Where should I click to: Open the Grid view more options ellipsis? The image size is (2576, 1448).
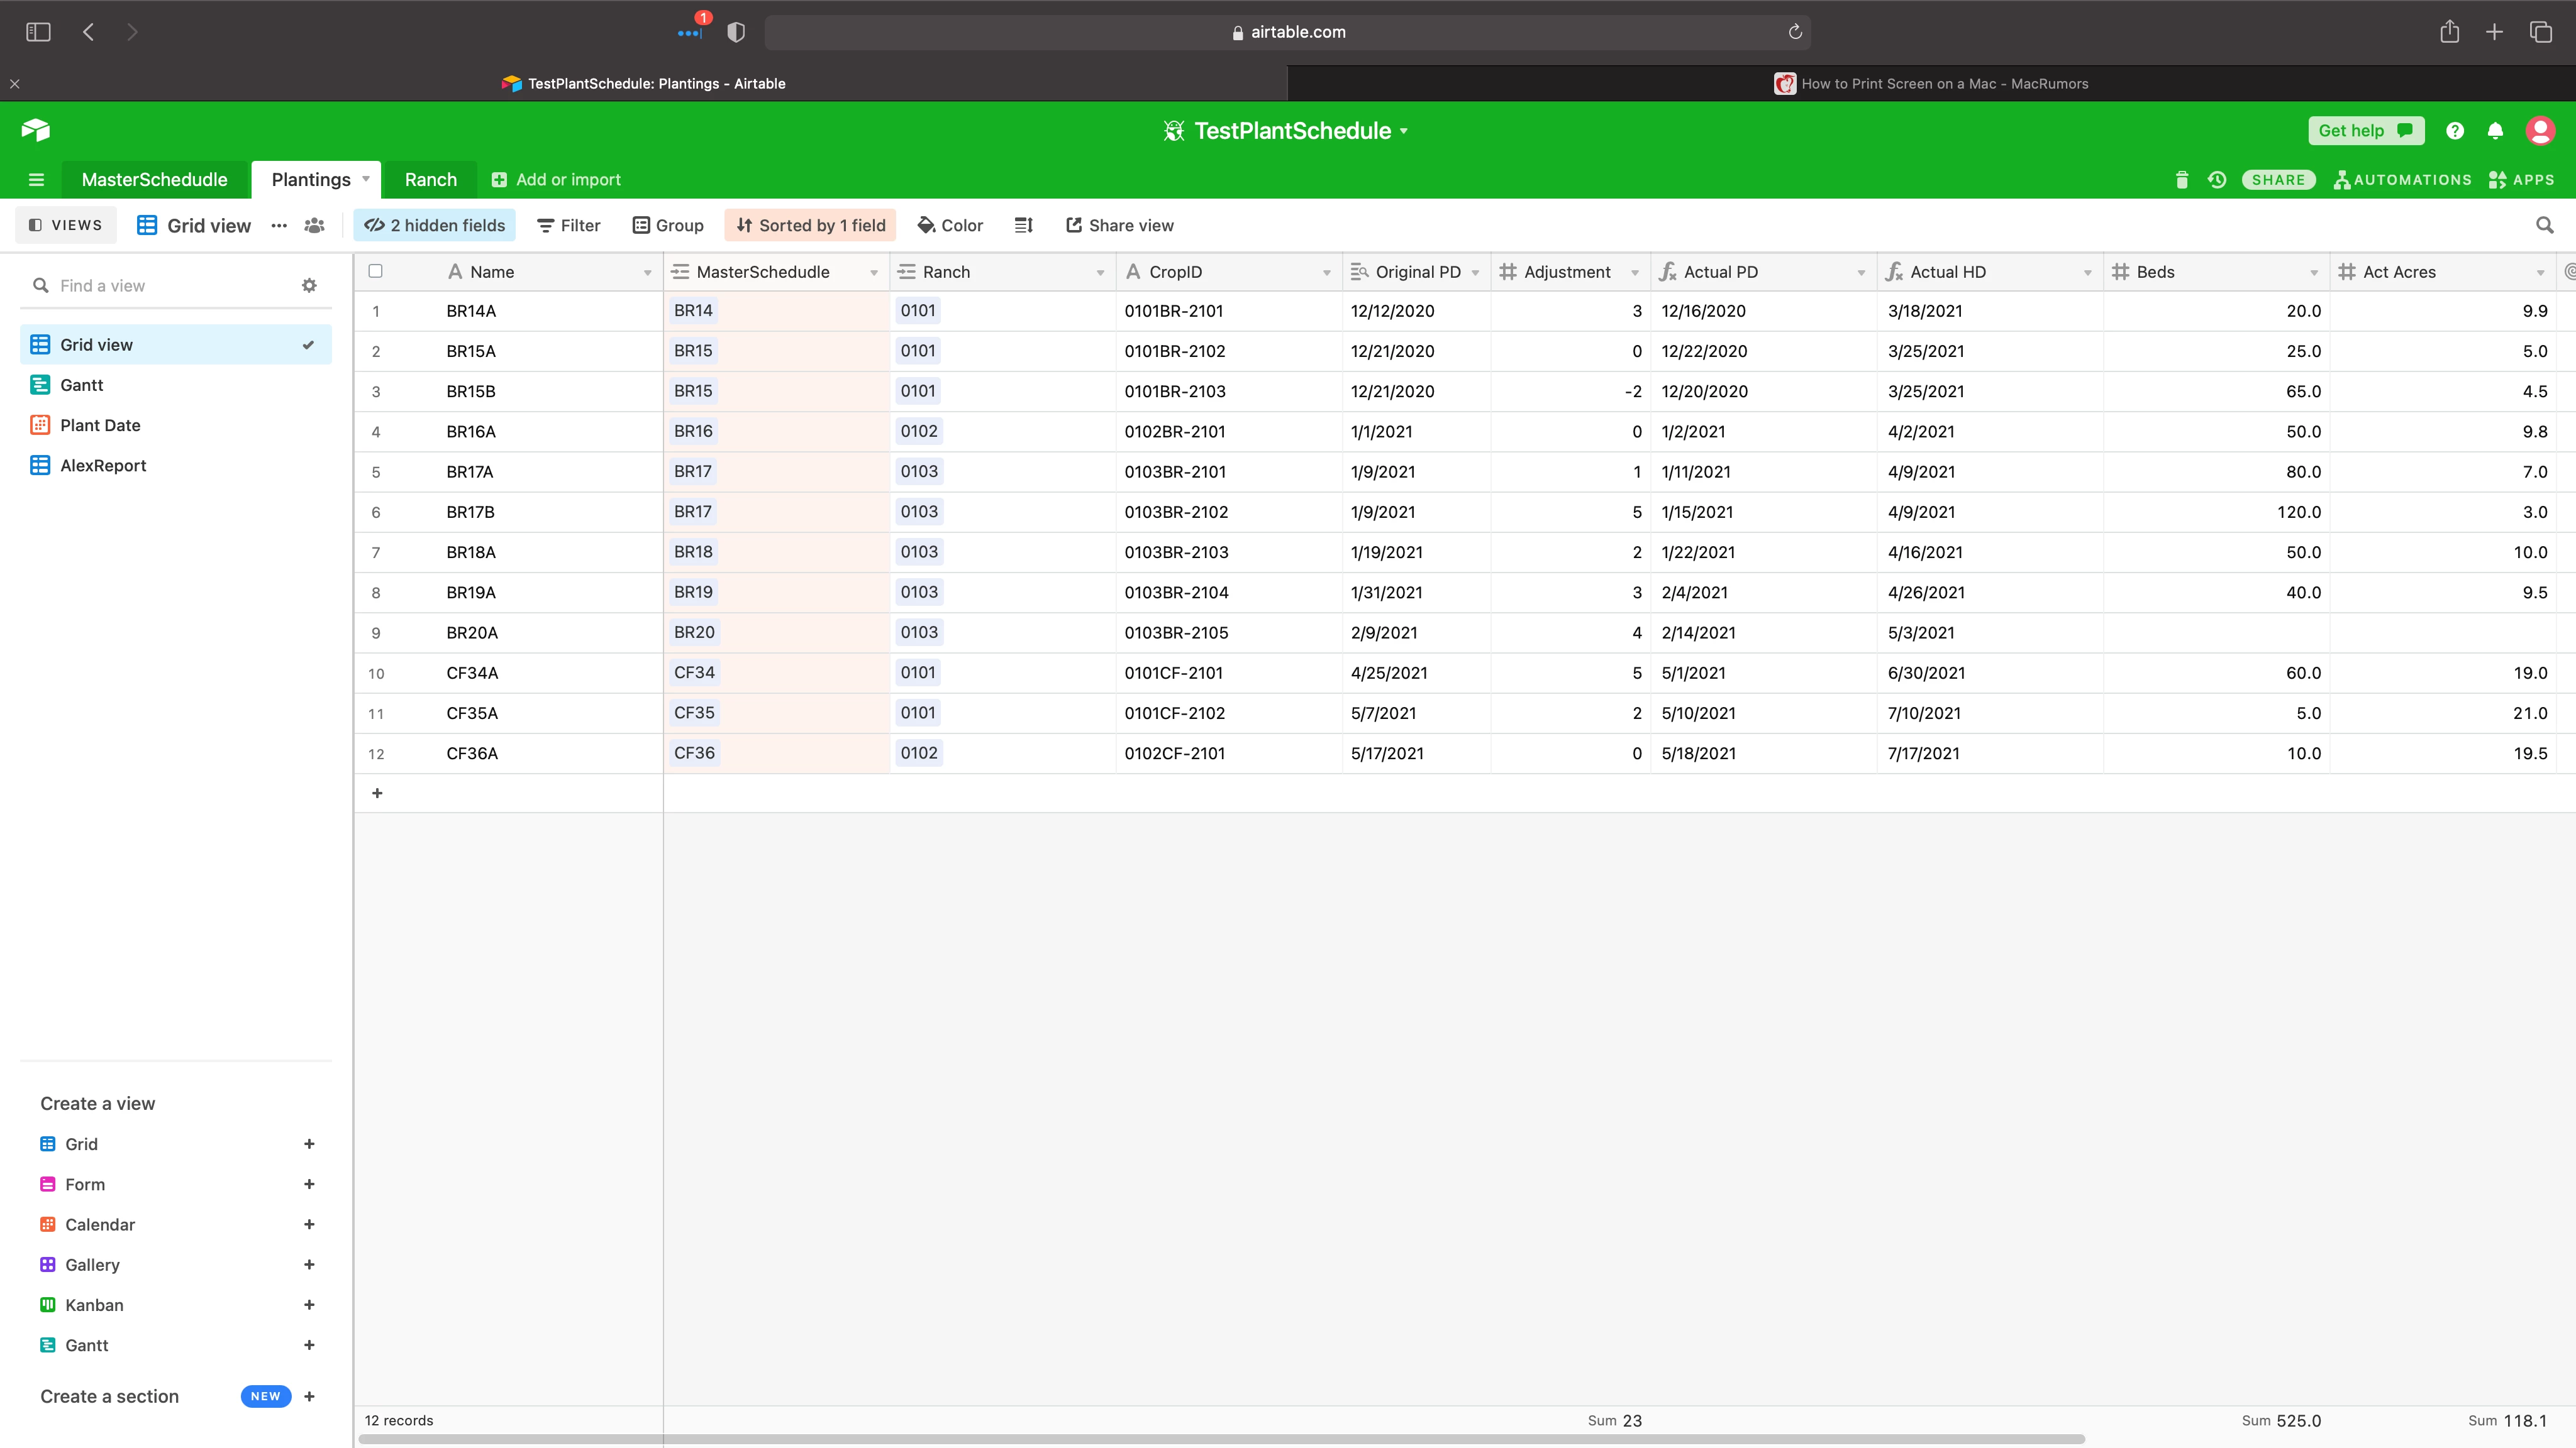click(x=279, y=226)
